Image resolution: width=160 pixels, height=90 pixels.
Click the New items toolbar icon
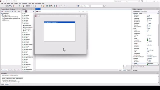pos(41,6)
